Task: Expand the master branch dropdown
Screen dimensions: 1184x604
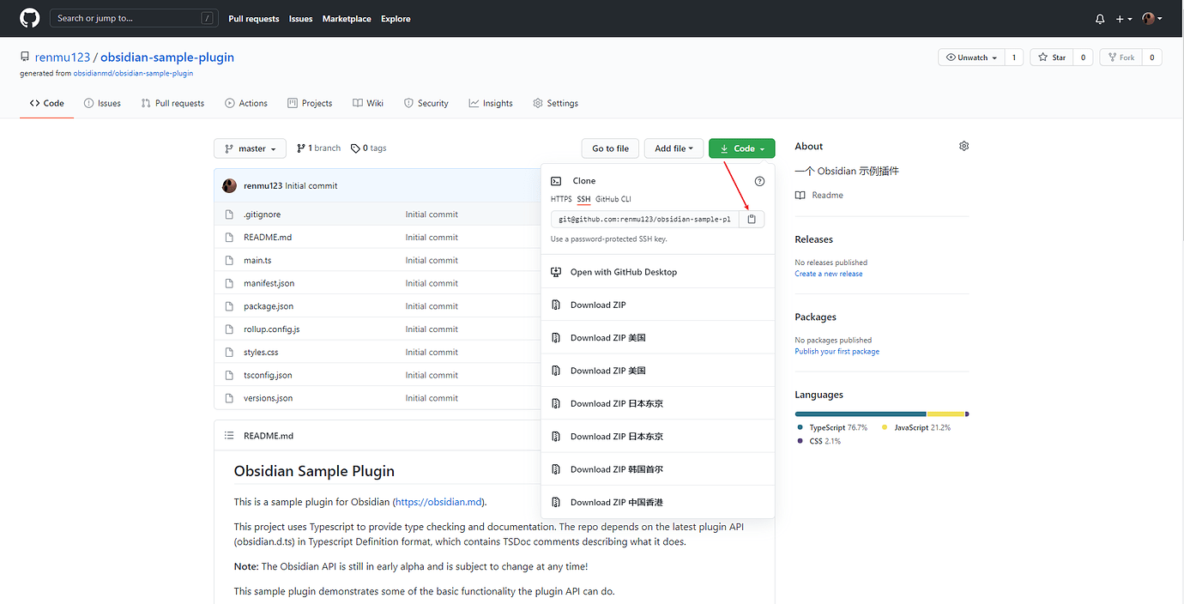Action: tap(250, 148)
